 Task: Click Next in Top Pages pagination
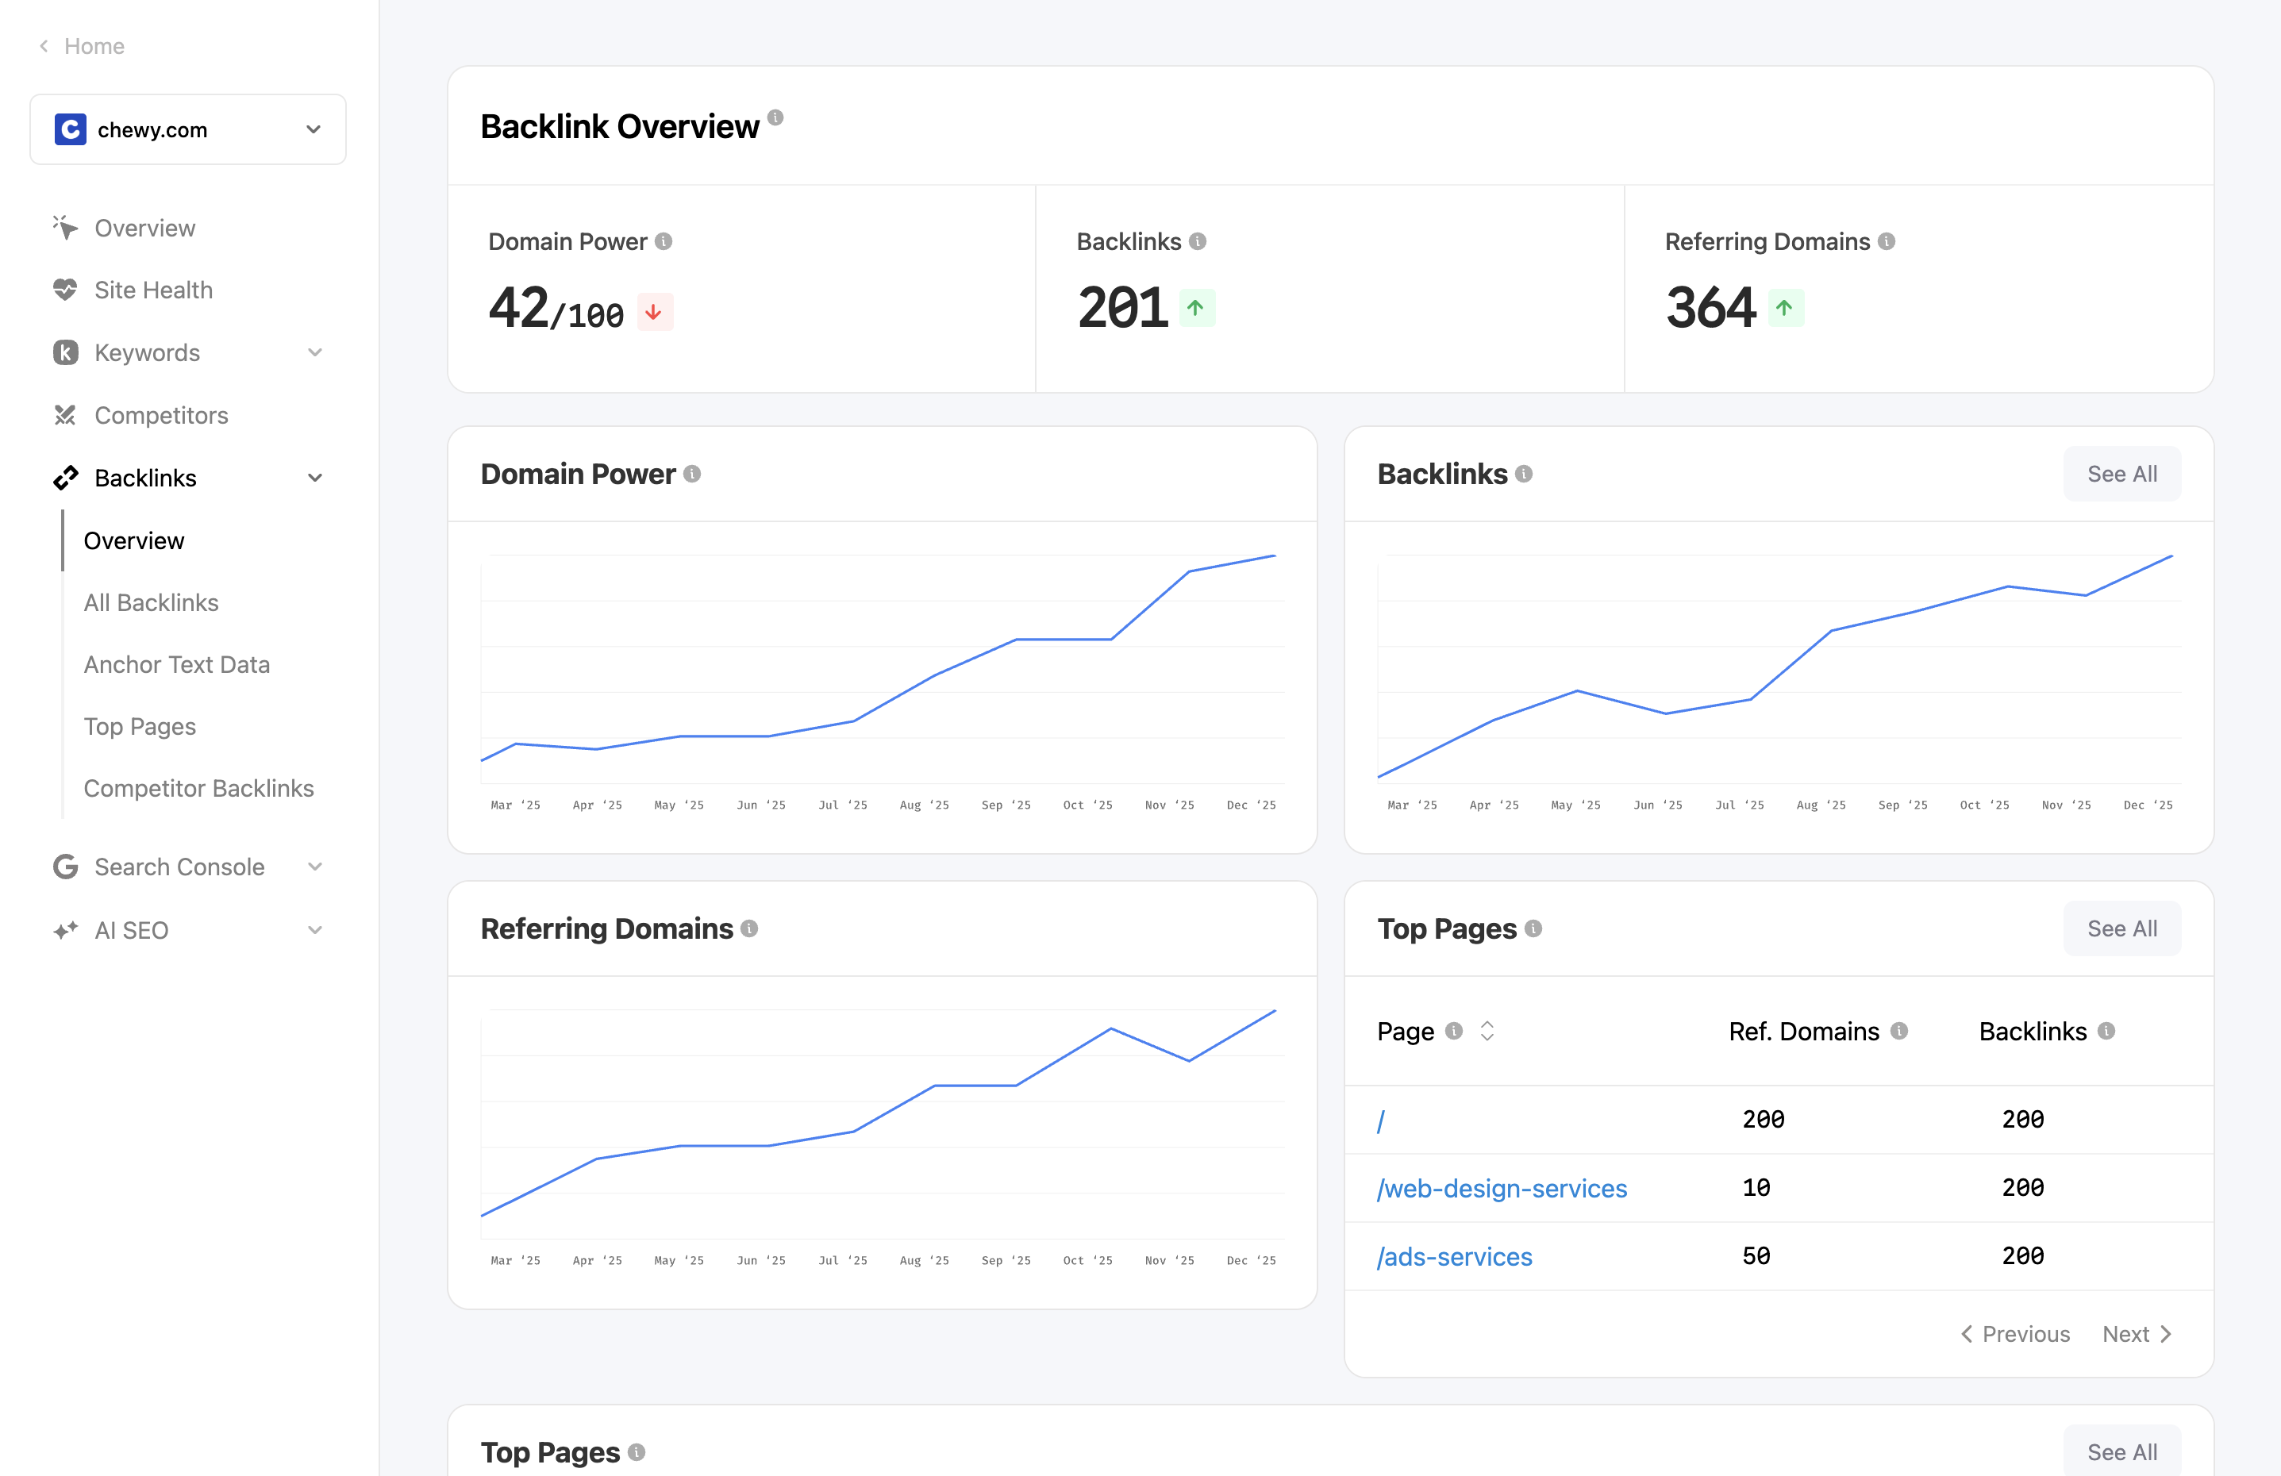coord(2137,1334)
